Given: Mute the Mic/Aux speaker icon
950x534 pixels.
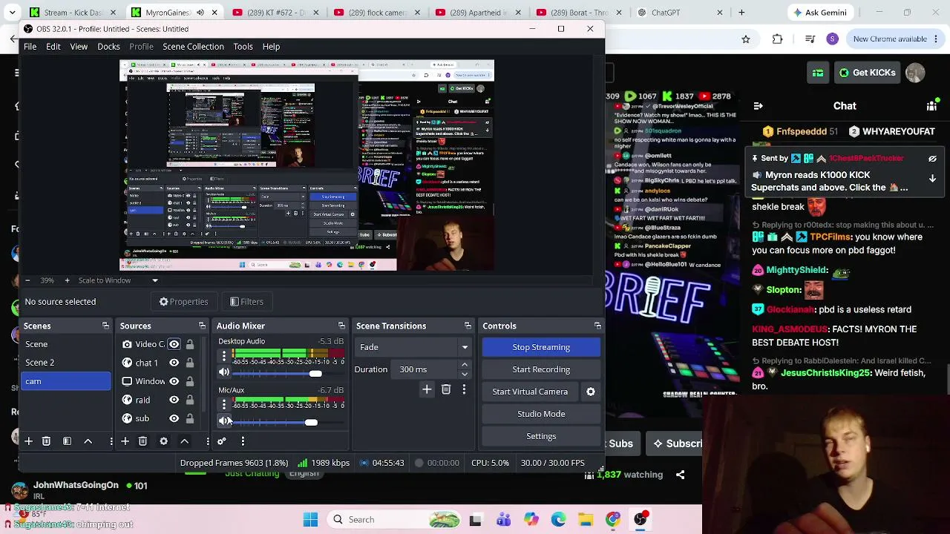Looking at the screenshot, I should coord(224,421).
